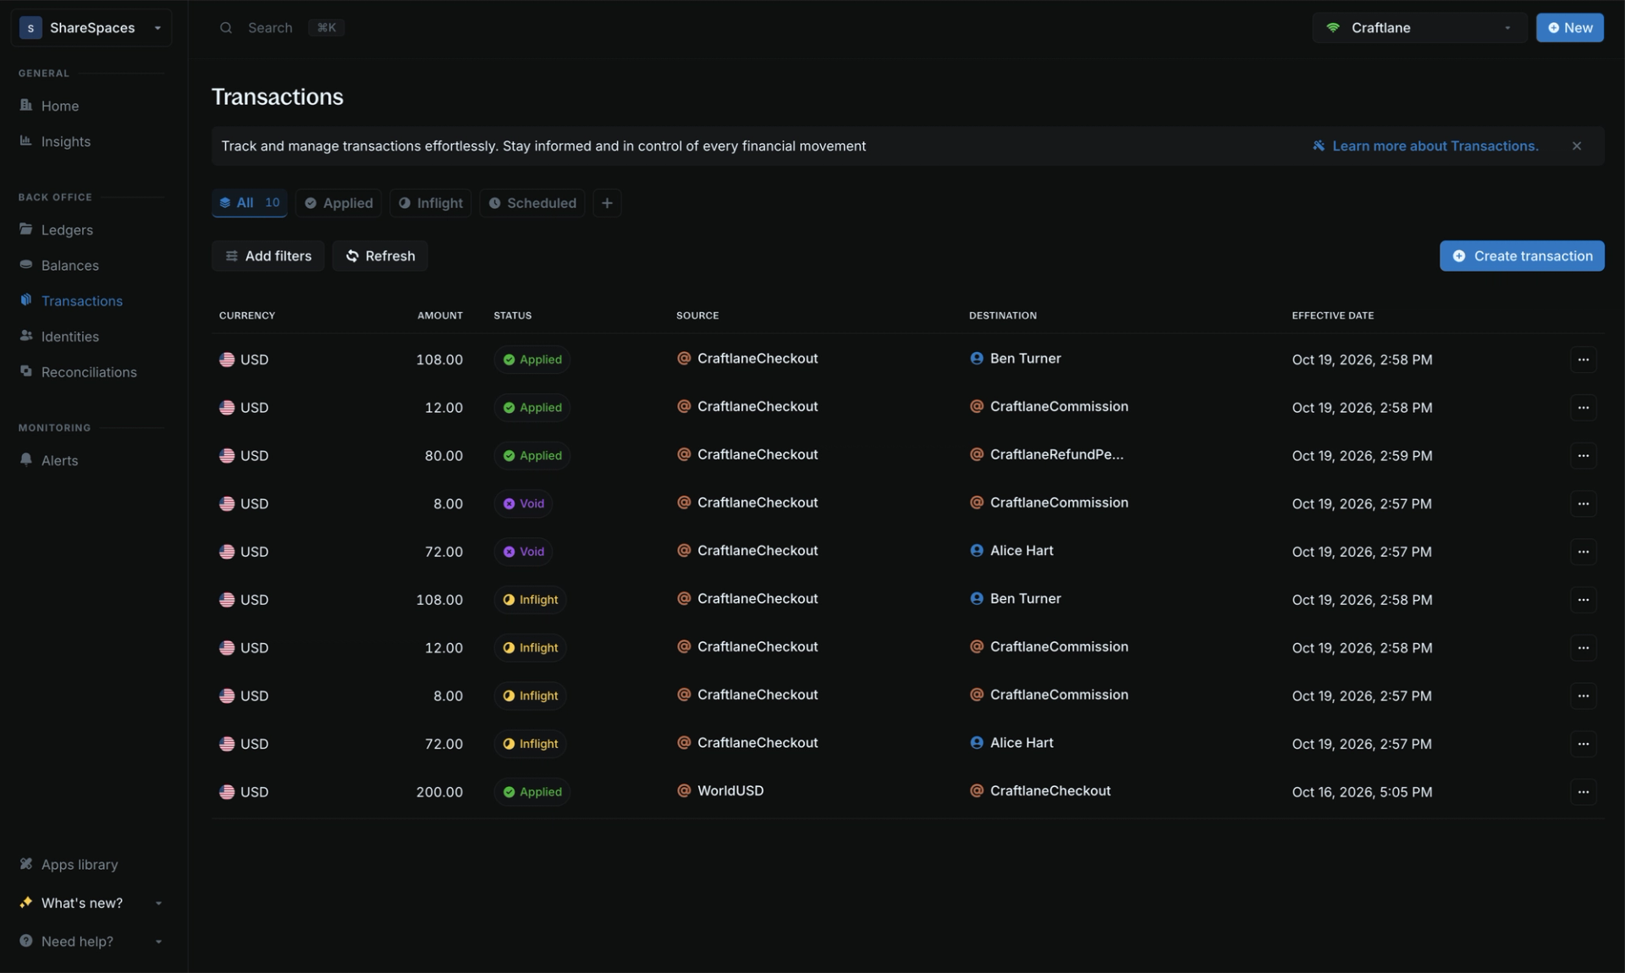This screenshot has height=973, width=1625.
Task: Click the Amount column header
Action: 440,316
